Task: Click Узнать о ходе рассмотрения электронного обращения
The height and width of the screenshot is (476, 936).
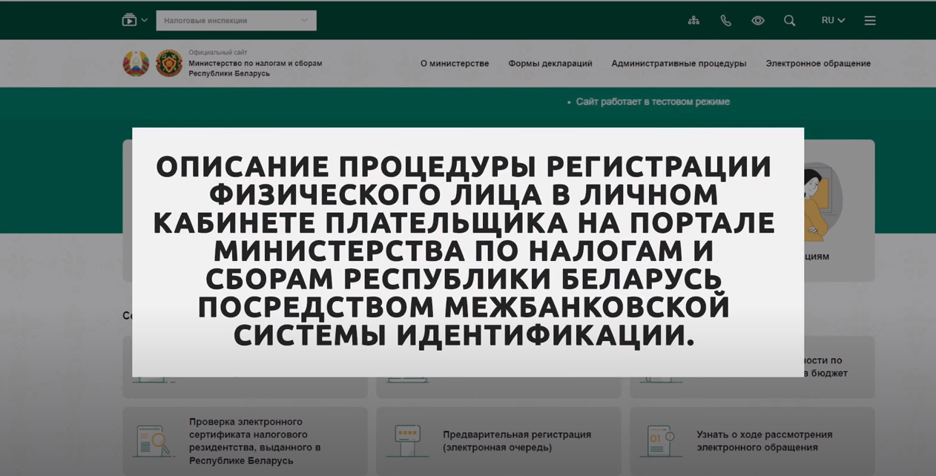Action: 764,441
